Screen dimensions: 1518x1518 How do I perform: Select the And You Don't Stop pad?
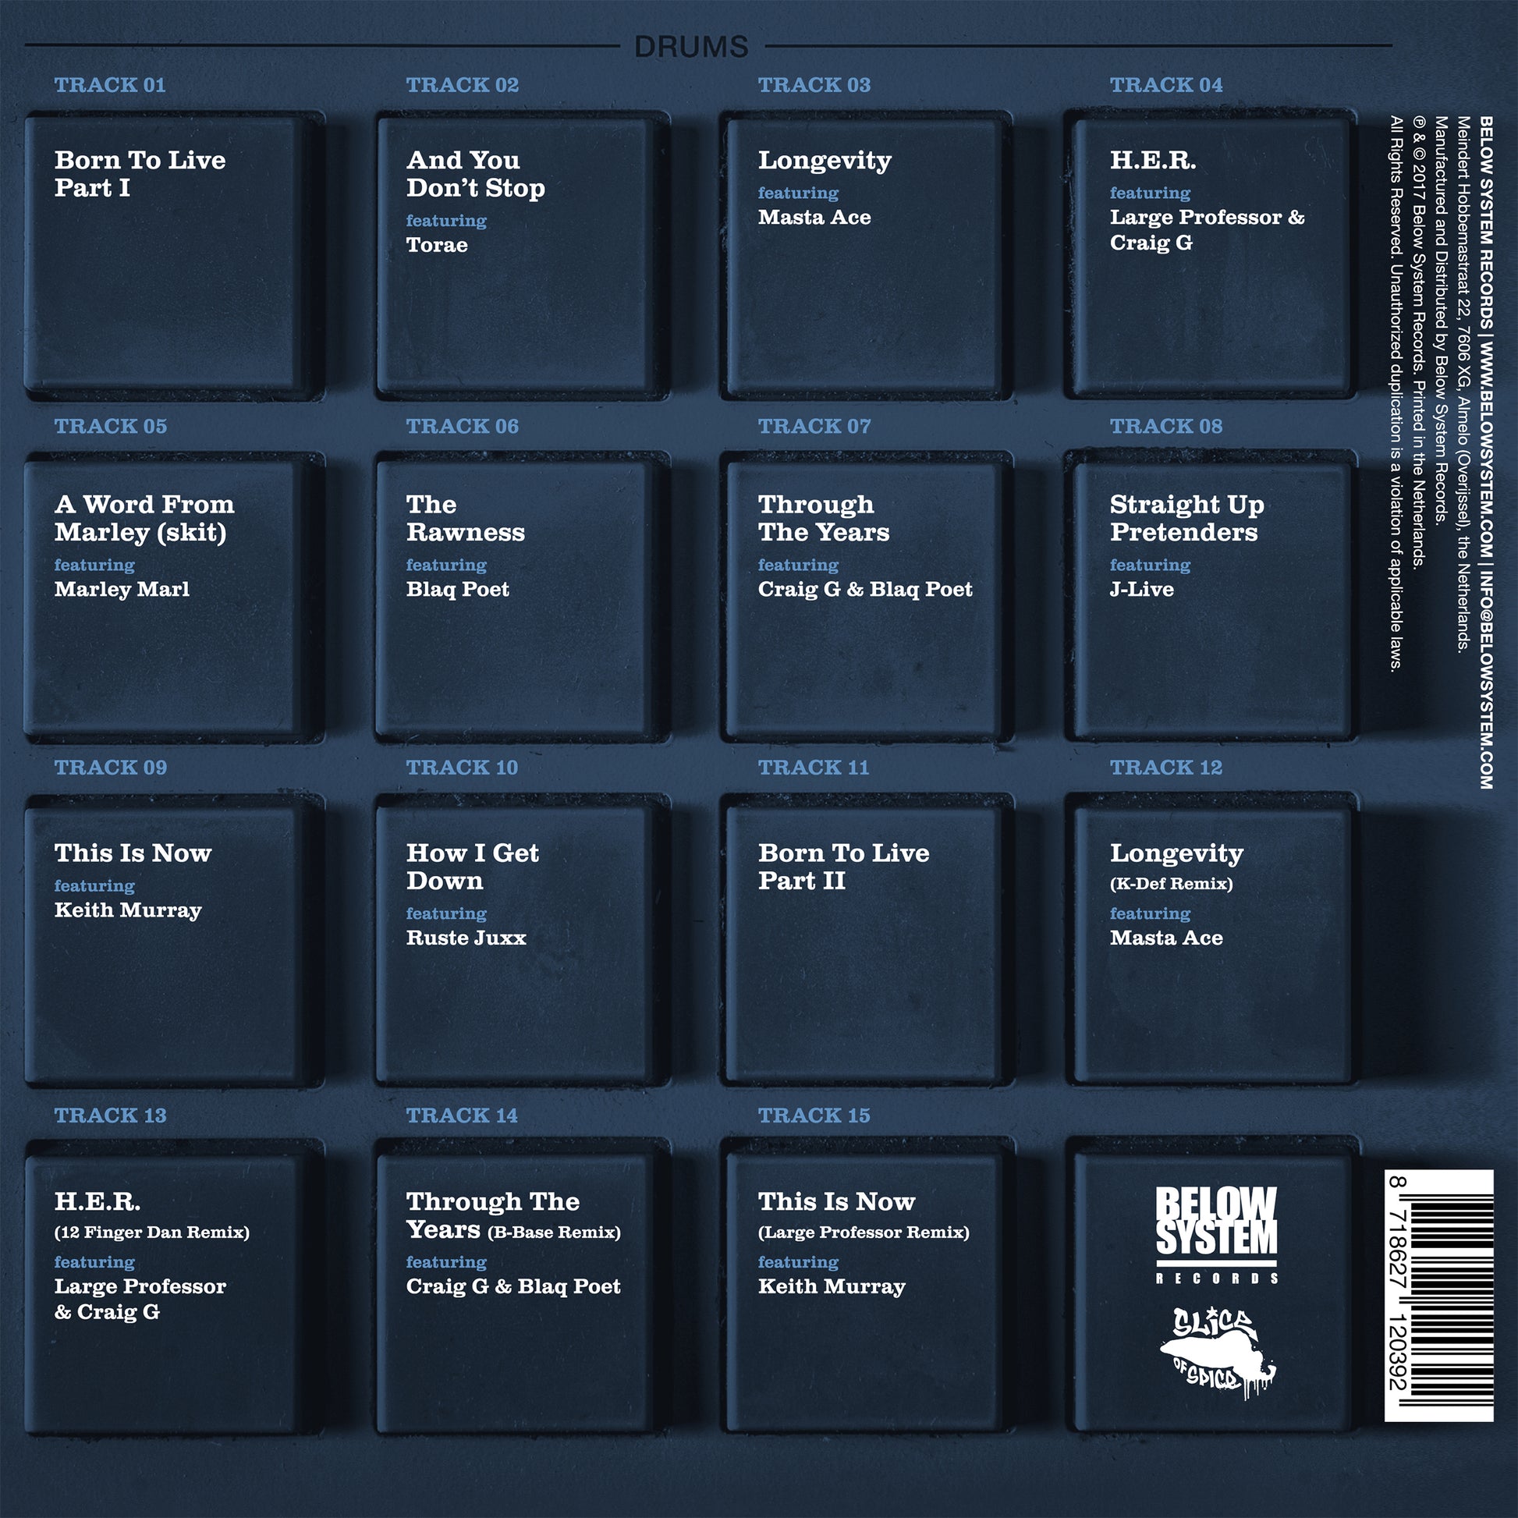pyautogui.click(x=523, y=255)
